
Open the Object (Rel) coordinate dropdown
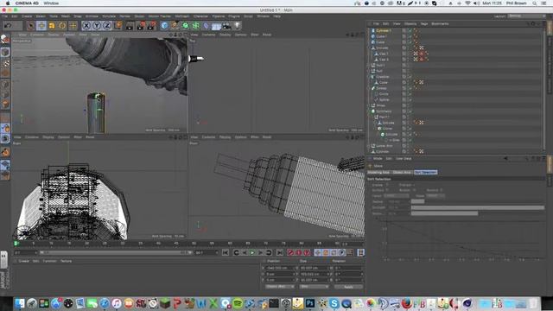(x=280, y=287)
